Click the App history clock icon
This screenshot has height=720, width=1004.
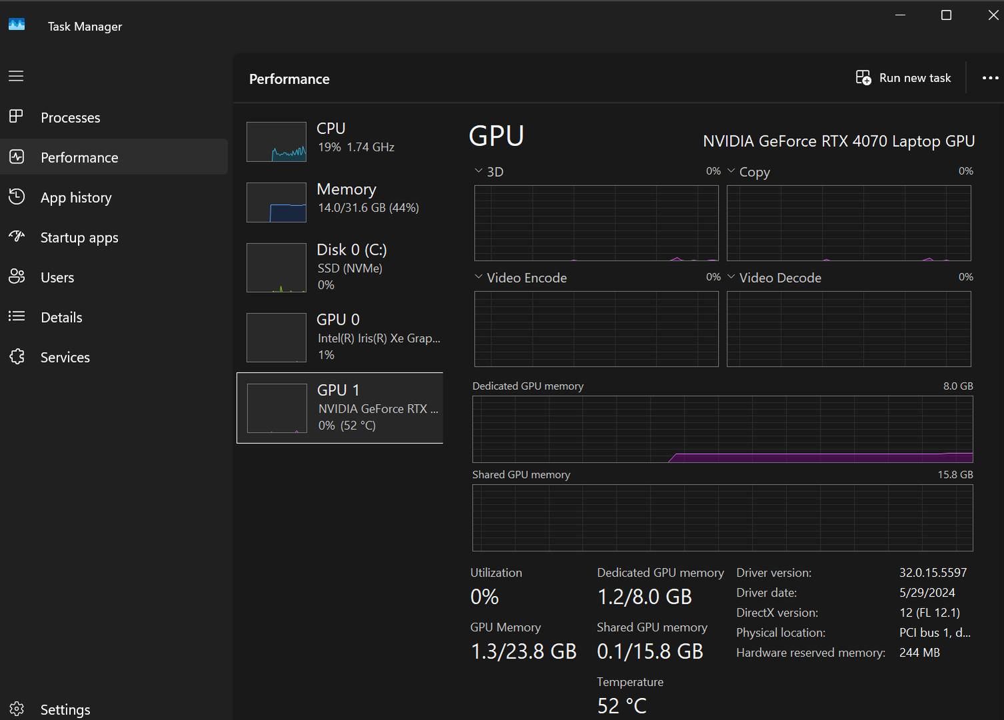click(x=16, y=197)
